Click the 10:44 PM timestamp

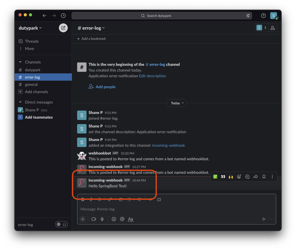(139, 181)
